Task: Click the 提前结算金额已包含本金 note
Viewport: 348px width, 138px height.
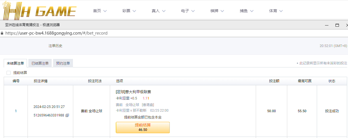Action: [x=143, y=117]
